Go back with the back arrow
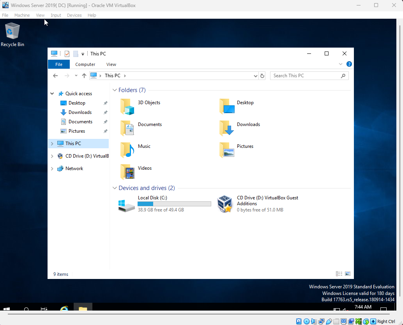The image size is (403, 325). tap(55, 76)
